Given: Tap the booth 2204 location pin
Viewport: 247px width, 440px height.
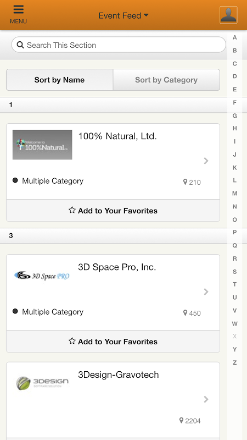Looking at the screenshot, I should (181, 420).
